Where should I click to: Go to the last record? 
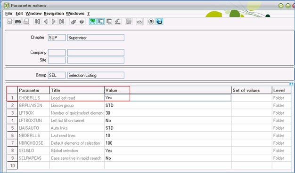click(62, 22)
